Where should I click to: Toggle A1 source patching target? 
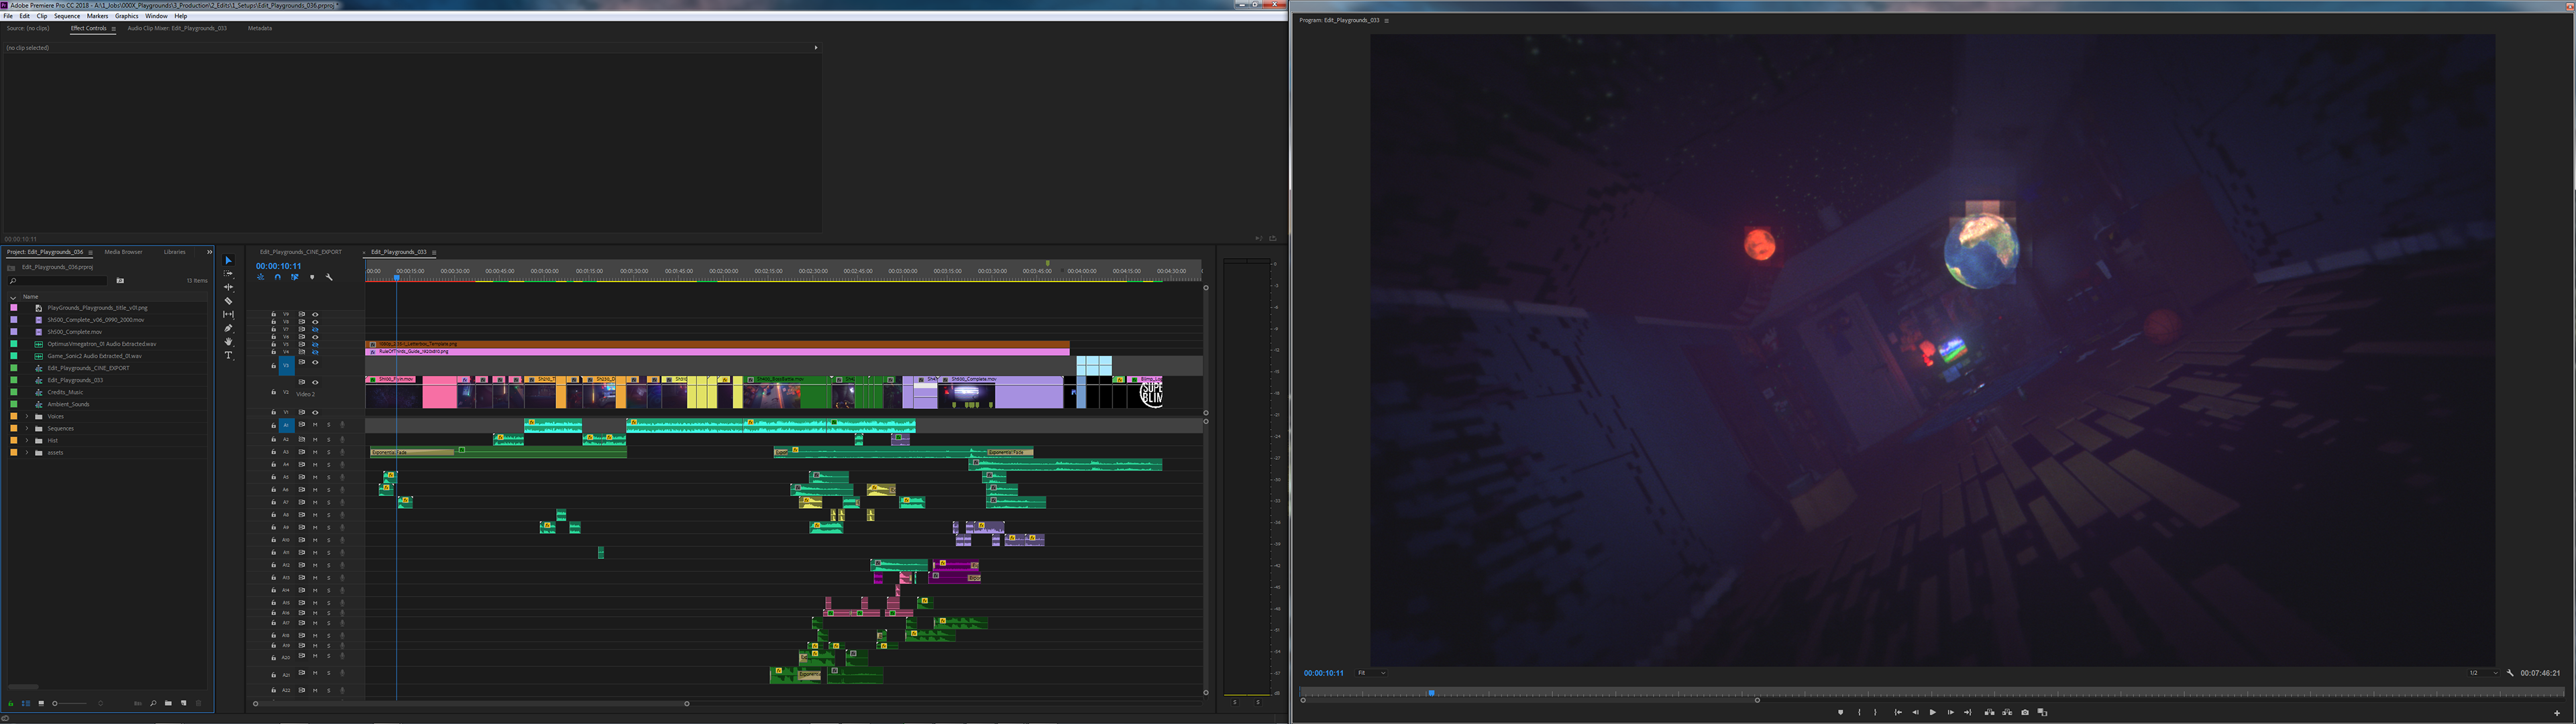tap(287, 425)
